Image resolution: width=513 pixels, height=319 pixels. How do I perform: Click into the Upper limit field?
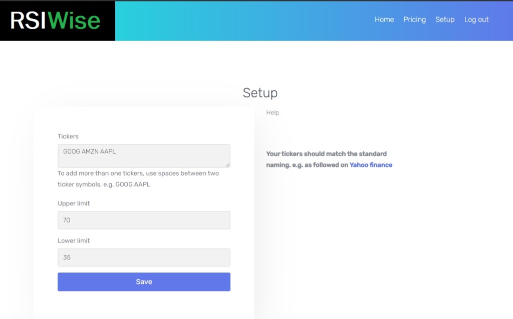click(144, 220)
